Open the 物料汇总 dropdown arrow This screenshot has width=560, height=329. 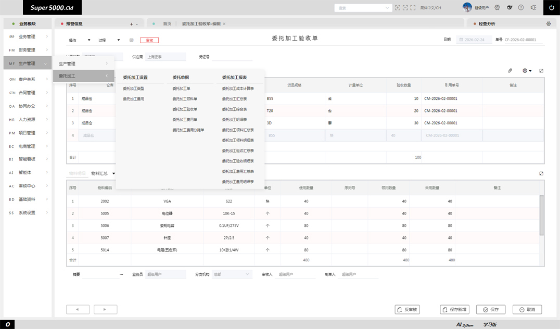point(113,173)
